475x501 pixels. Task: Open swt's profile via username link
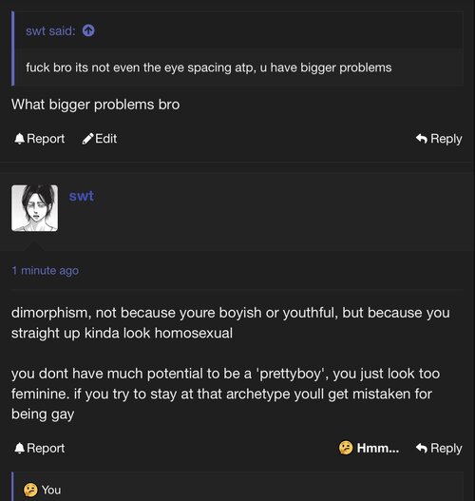point(82,196)
